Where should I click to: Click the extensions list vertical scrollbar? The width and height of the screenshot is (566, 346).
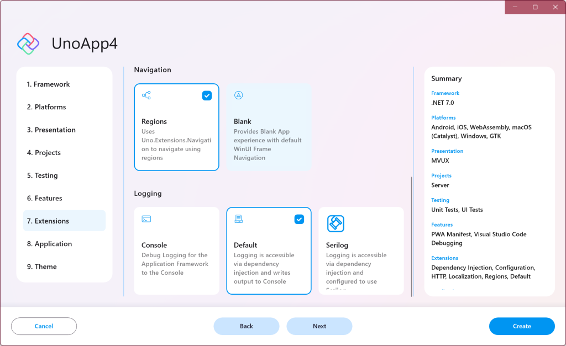[411, 236]
